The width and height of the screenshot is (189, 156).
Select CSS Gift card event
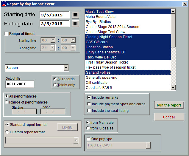click(128, 42)
